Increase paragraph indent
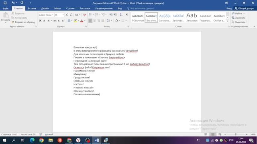257x144 pixels. (x=115, y=15)
